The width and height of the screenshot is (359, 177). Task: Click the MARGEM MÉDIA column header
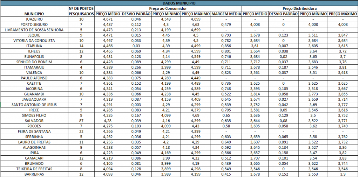tap(226, 14)
